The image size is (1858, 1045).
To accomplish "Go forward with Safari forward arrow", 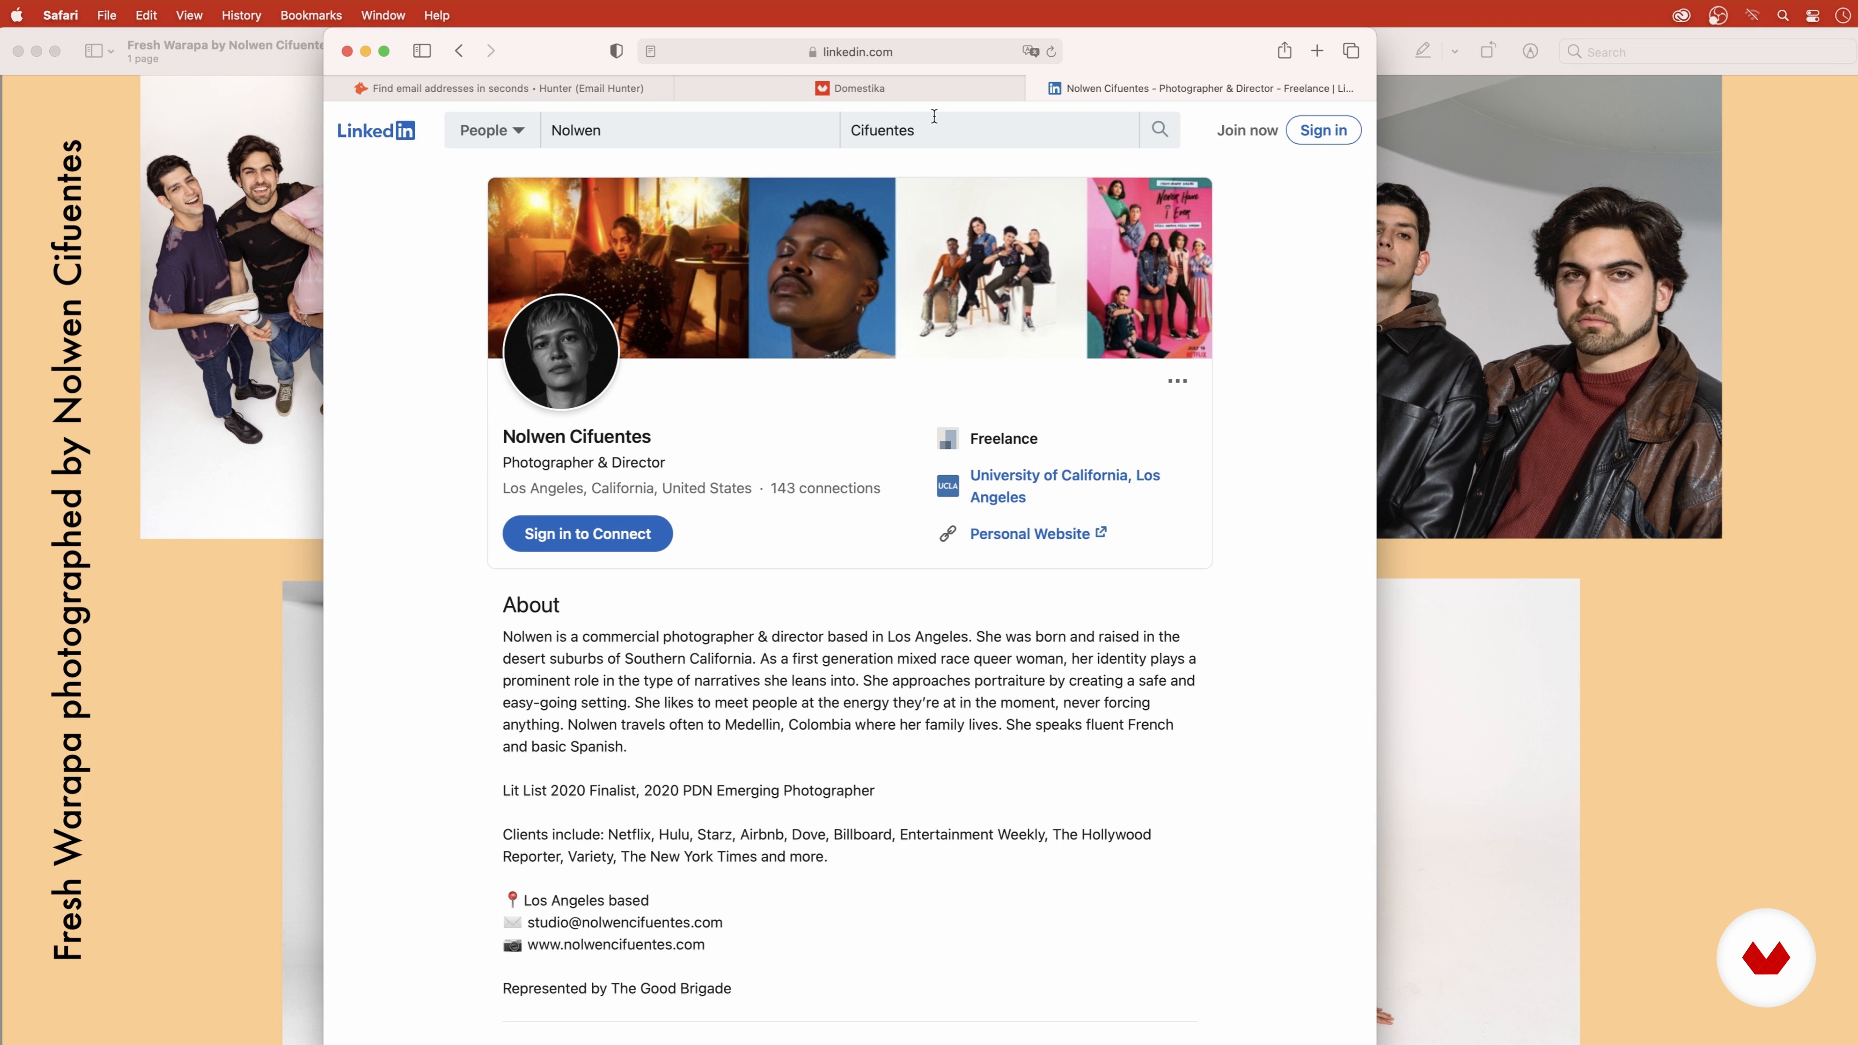I will (x=491, y=50).
